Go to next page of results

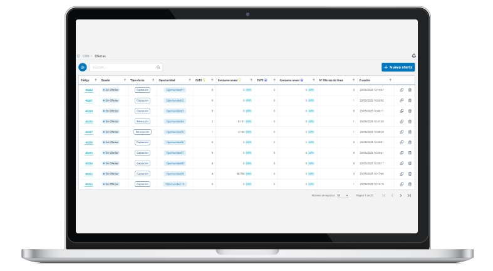pos(401,196)
